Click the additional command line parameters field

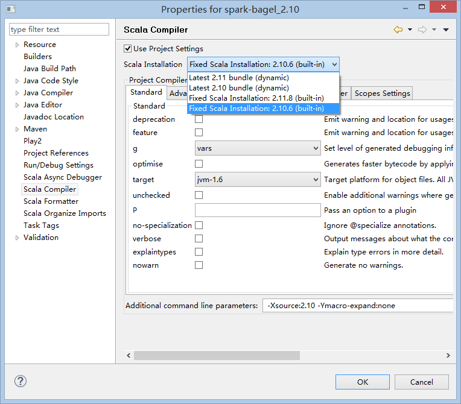coord(357,306)
